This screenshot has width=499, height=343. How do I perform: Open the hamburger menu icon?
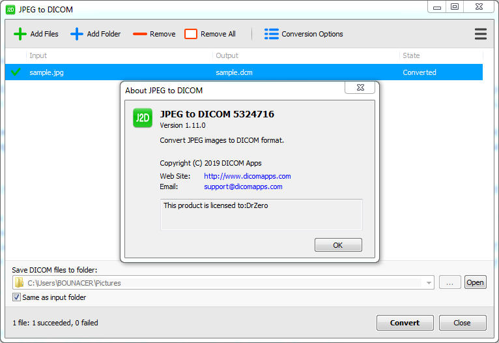pos(481,34)
